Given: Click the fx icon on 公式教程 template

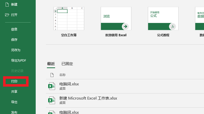Looking at the screenshot, I should 172,26.
